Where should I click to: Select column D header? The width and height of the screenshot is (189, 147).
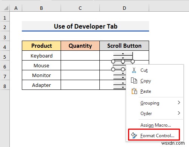(x=124, y=8)
